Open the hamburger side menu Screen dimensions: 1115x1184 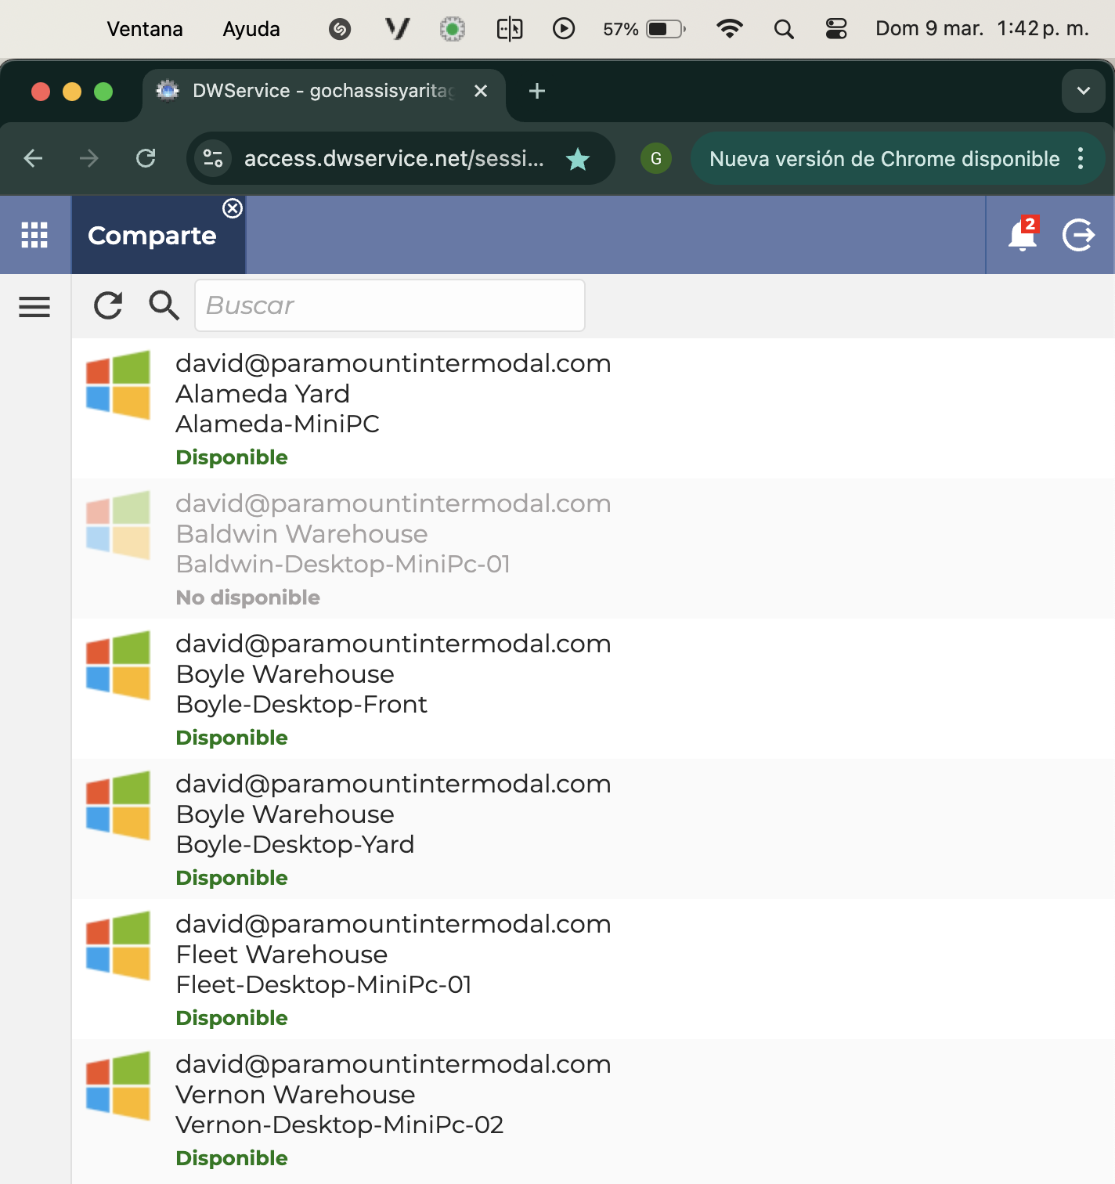click(x=34, y=306)
